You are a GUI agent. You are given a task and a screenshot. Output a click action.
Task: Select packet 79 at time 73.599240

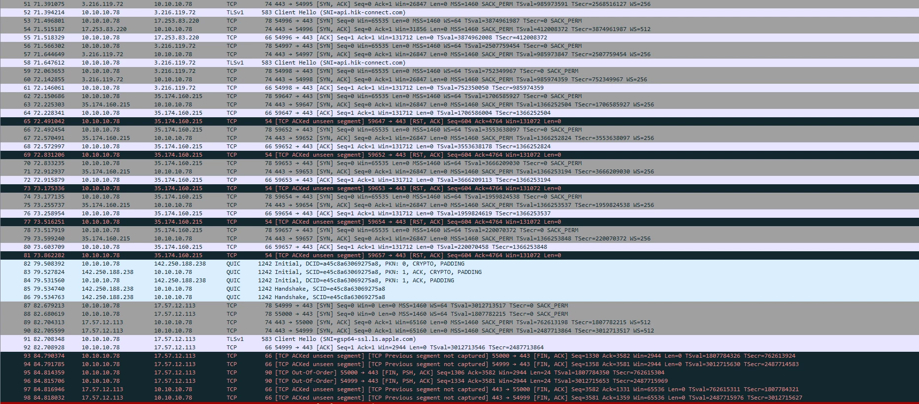tap(459, 238)
